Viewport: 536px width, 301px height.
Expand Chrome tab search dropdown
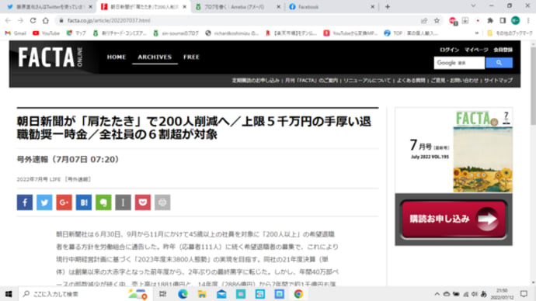473,5
